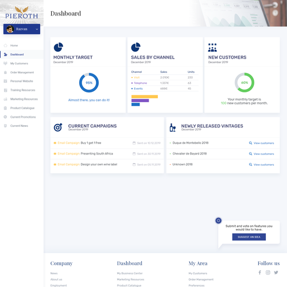The height and width of the screenshot is (287, 287).
Task: Click the Product Catalogue sidebar icon
Action: (x=5, y=108)
